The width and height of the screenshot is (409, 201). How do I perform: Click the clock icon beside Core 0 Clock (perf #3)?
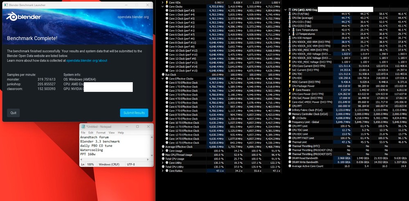point(167,11)
